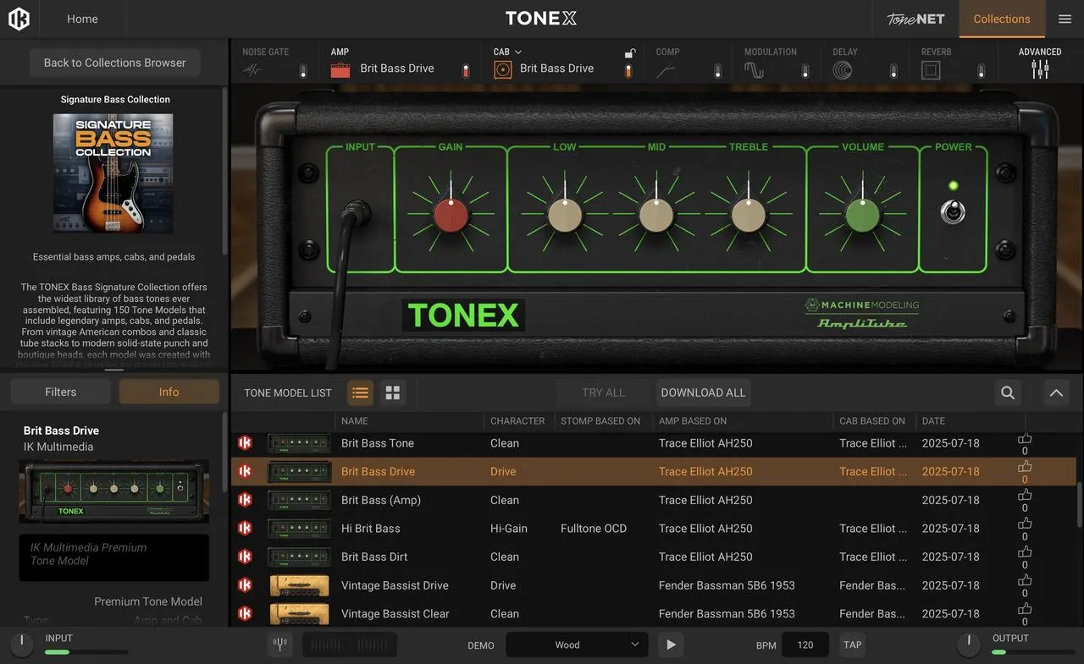
Task: Click the MID knob on amp
Action: tap(656, 216)
